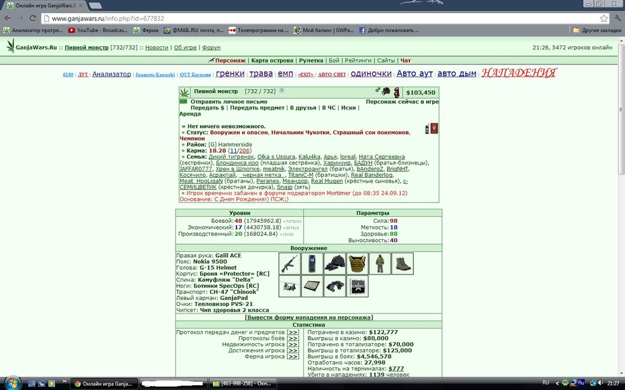
Task: Open the @MAIL.RU bookmark
Action: pos(194,30)
